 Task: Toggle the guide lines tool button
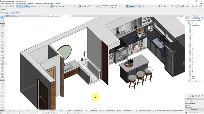click(x=18, y=6)
